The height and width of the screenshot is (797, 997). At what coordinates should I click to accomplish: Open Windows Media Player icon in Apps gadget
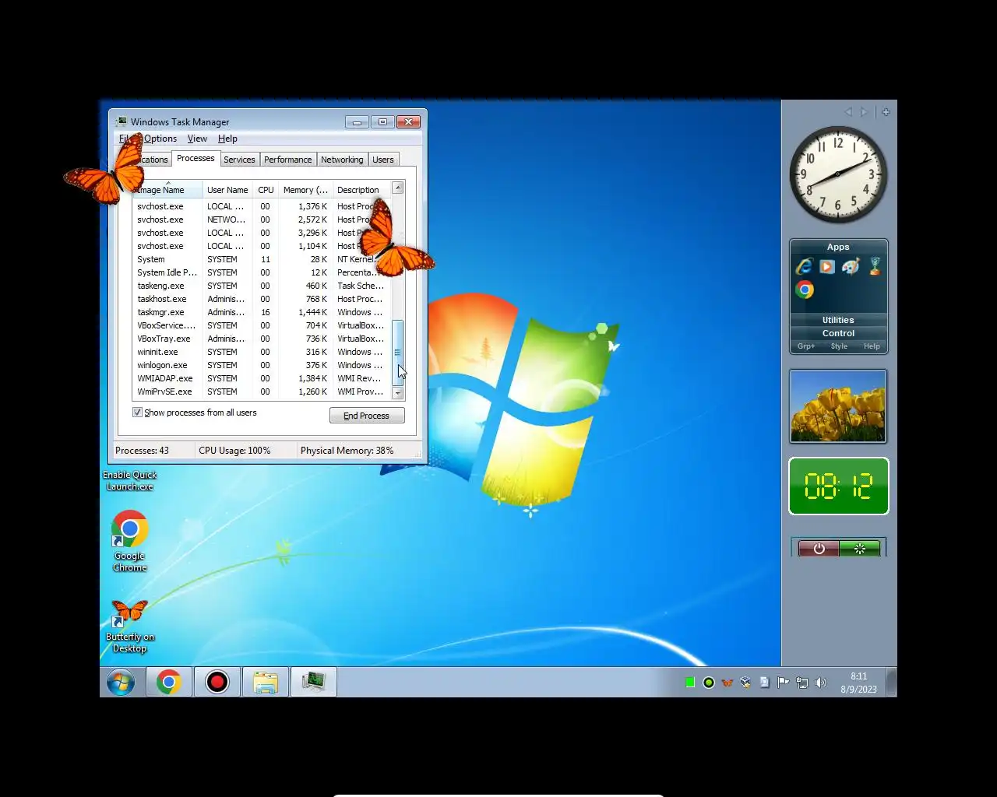827,267
